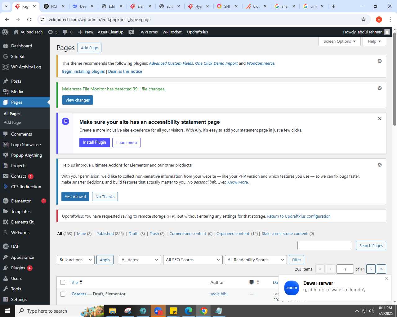Image resolution: width=397 pixels, height=317 pixels.
Task: Click the No Thanks button
Action: click(x=105, y=197)
